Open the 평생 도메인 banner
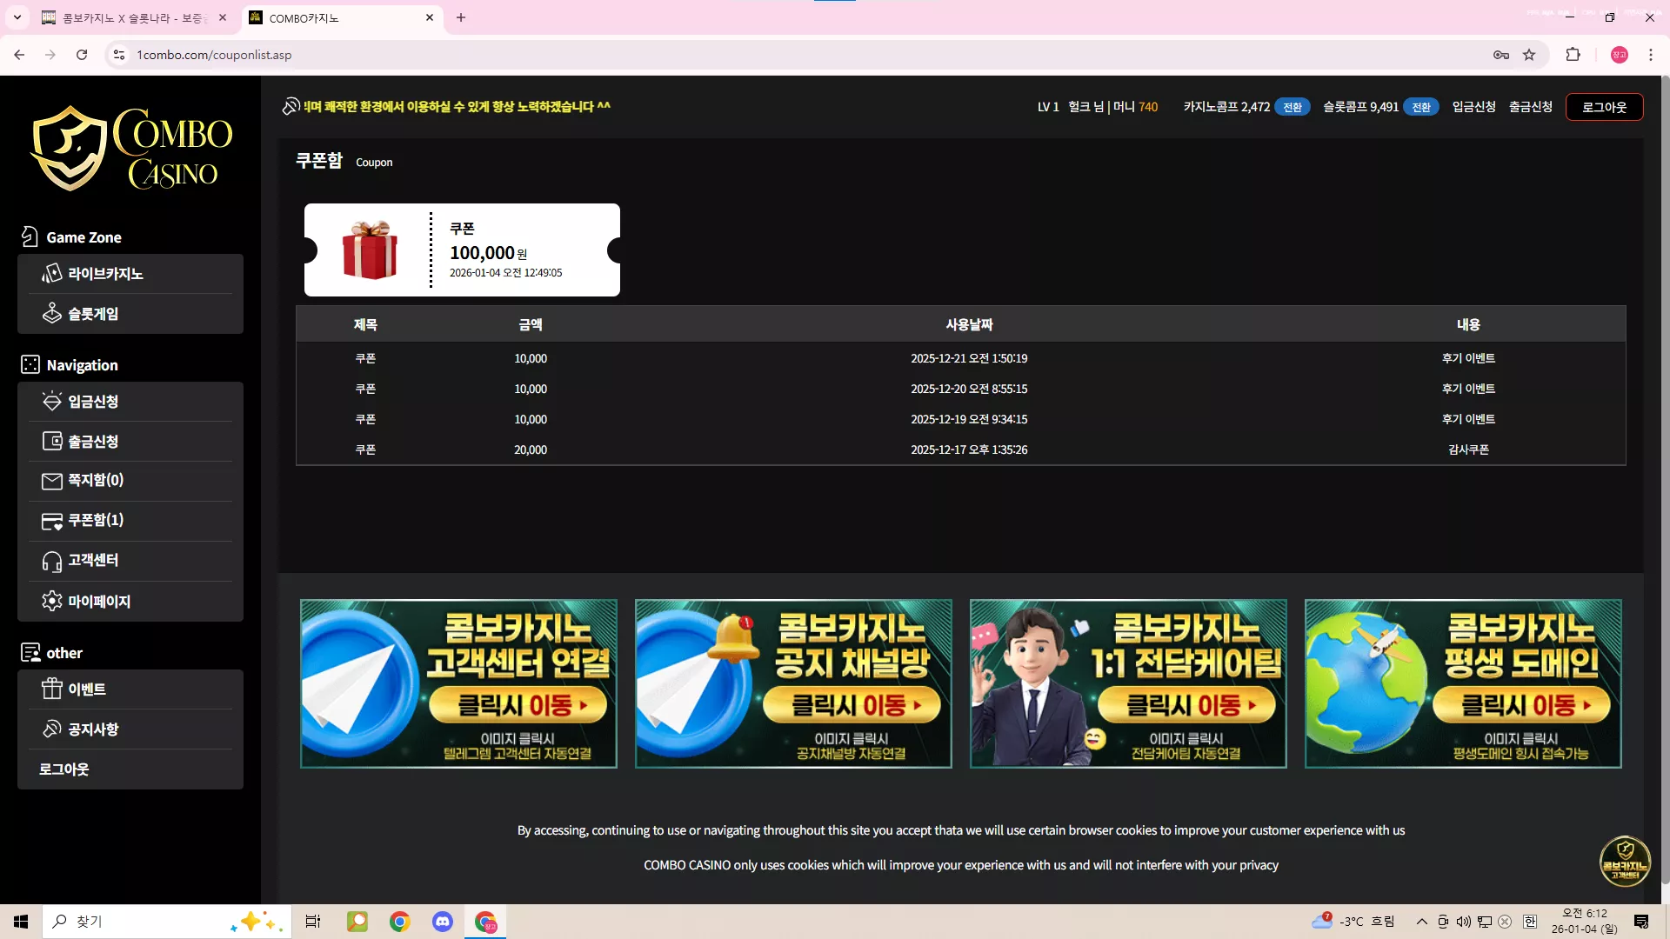The image size is (1670, 939). (1463, 683)
